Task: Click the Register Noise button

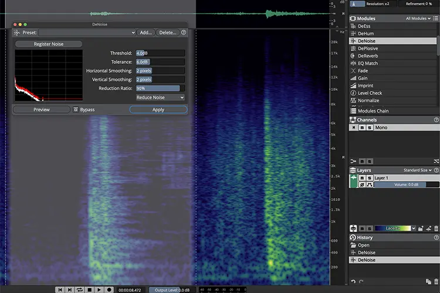Action: pos(49,44)
